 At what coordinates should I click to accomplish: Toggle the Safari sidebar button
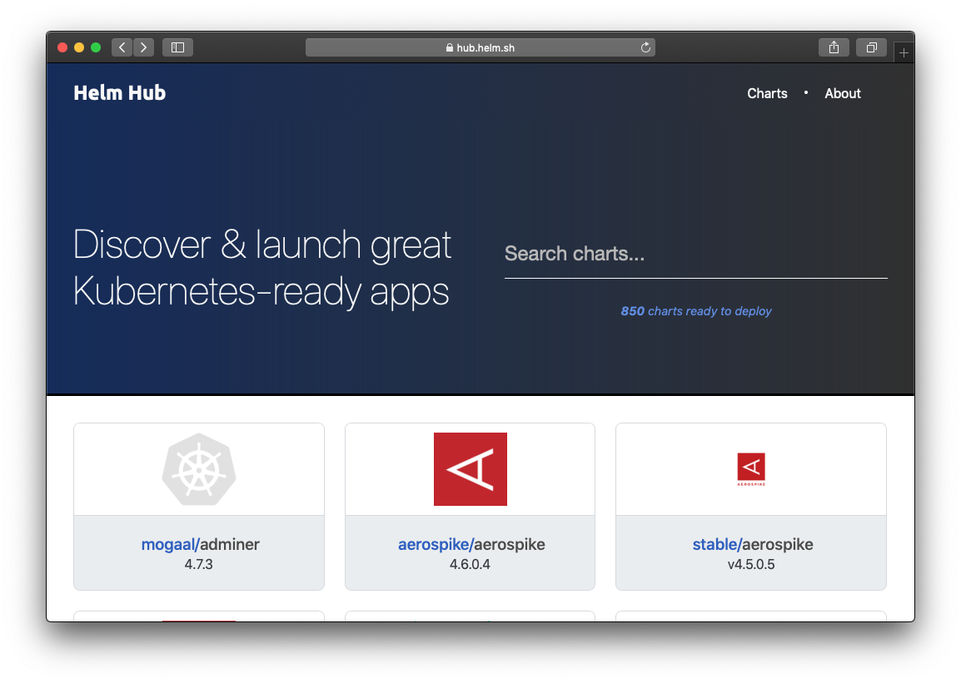(177, 47)
